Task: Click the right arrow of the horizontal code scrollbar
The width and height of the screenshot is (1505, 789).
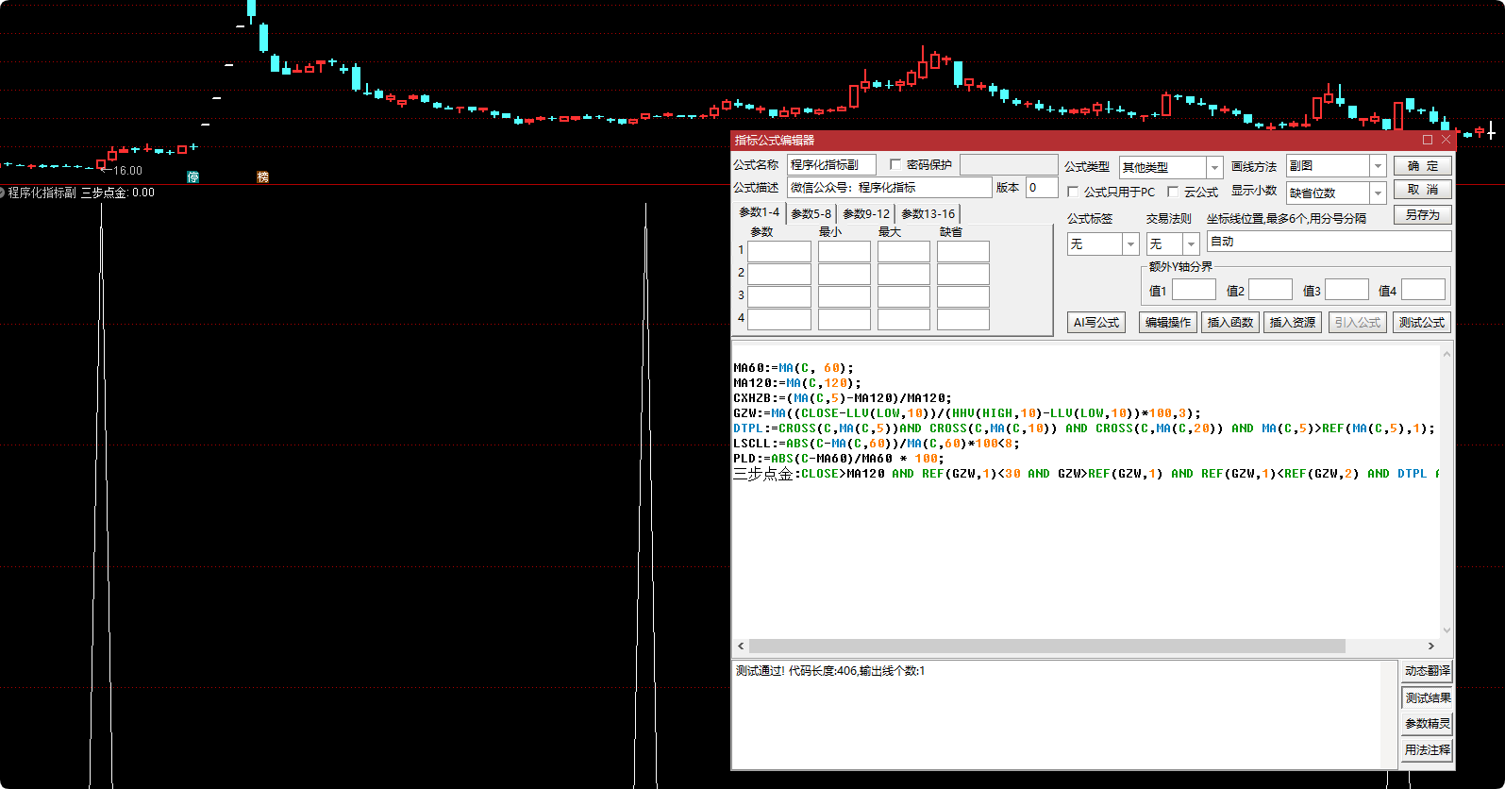Action: 1431,646
